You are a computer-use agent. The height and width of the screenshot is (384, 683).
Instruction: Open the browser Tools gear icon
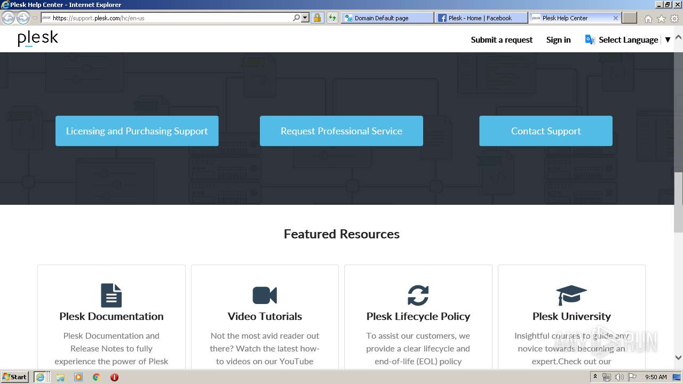click(674, 19)
